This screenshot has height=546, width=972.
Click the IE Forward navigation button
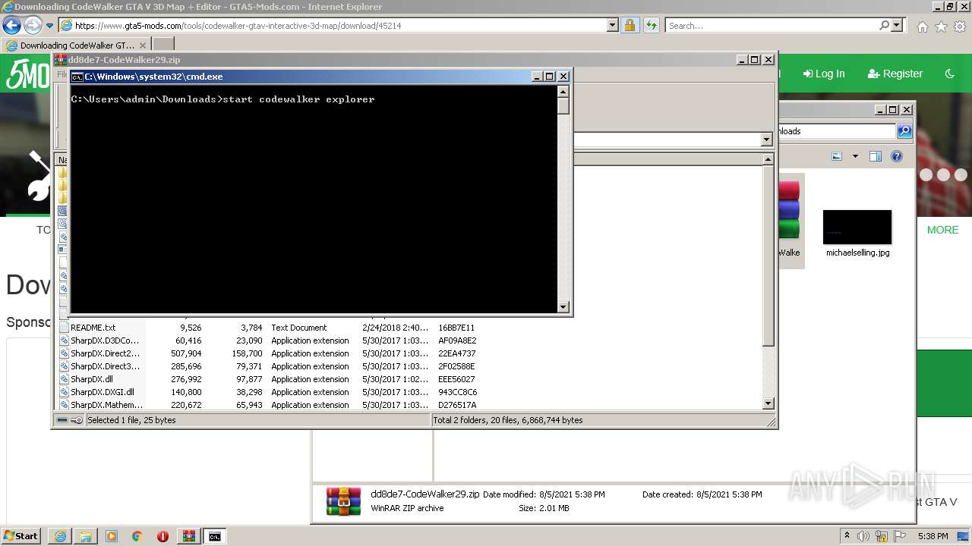click(x=33, y=25)
